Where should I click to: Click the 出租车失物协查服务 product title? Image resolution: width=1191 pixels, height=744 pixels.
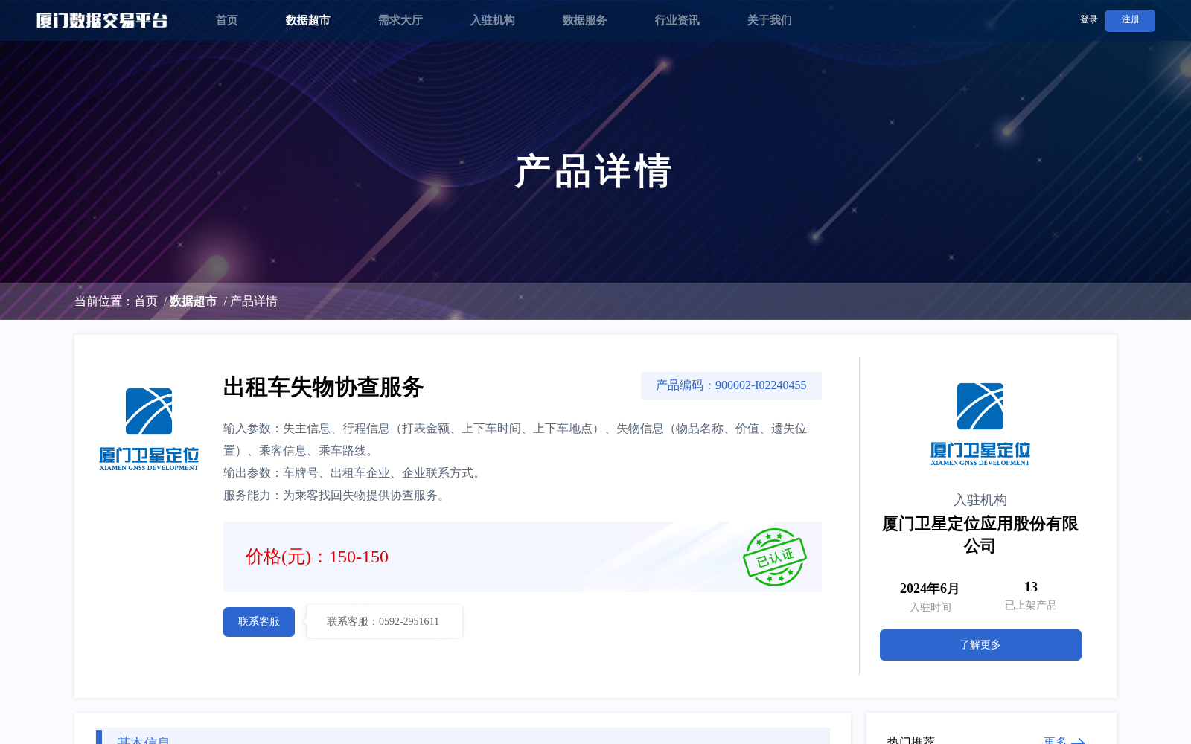pos(323,387)
